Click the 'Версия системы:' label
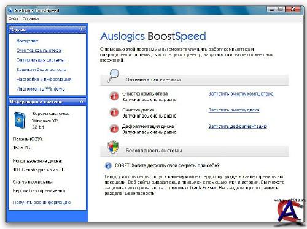This screenshot has height=229, width=307. [51, 113]
